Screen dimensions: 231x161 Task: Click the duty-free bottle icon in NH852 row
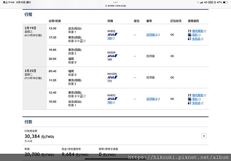(x=189, y=39)
